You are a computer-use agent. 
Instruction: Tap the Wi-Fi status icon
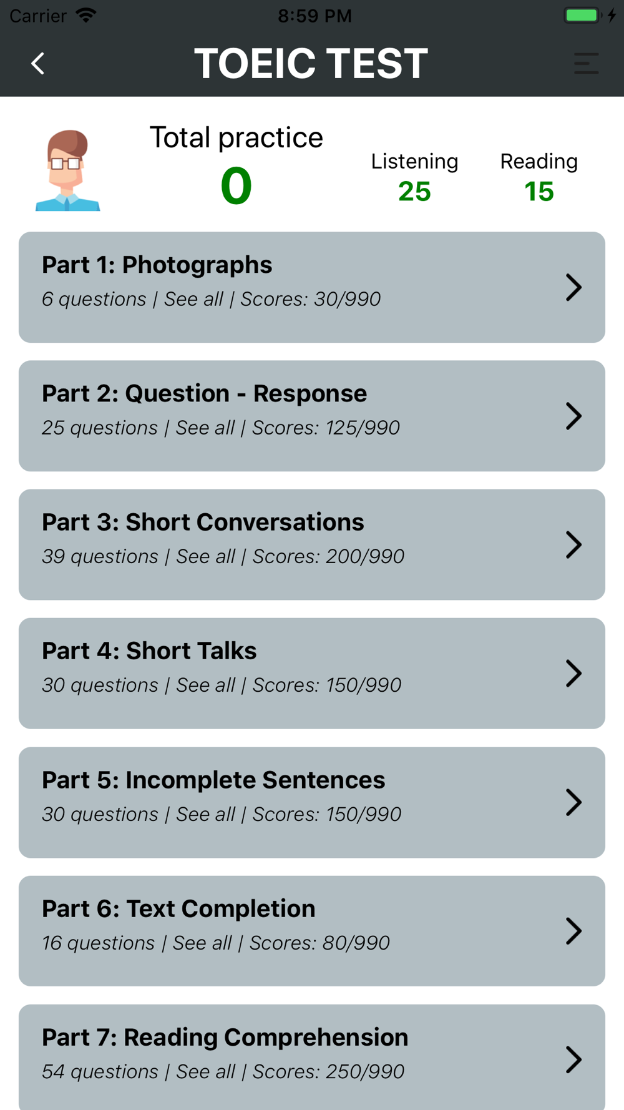pyautogui.click(x=85, y=15)
